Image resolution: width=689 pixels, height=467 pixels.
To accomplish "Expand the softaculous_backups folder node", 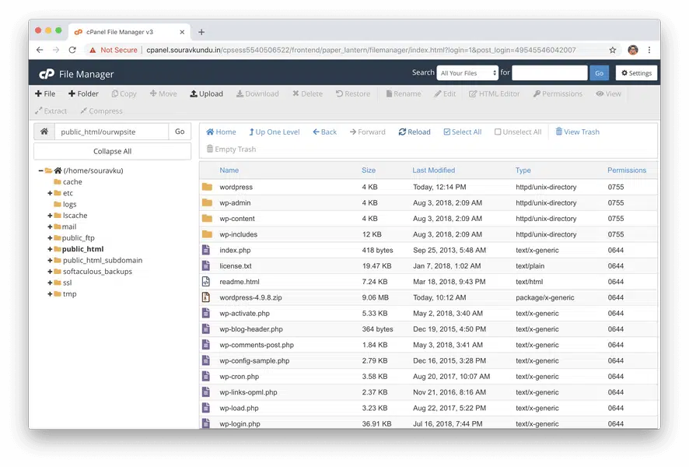I will pos(50,272).
